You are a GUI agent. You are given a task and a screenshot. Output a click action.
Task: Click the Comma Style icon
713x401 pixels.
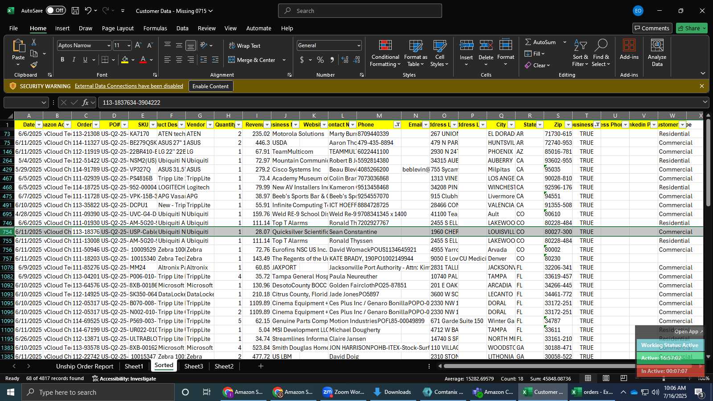332,60
